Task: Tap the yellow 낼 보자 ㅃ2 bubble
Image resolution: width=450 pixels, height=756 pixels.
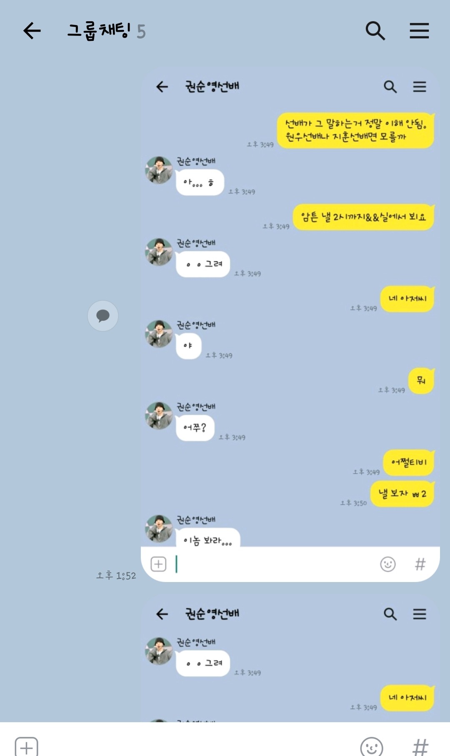Action: point(402,494)
